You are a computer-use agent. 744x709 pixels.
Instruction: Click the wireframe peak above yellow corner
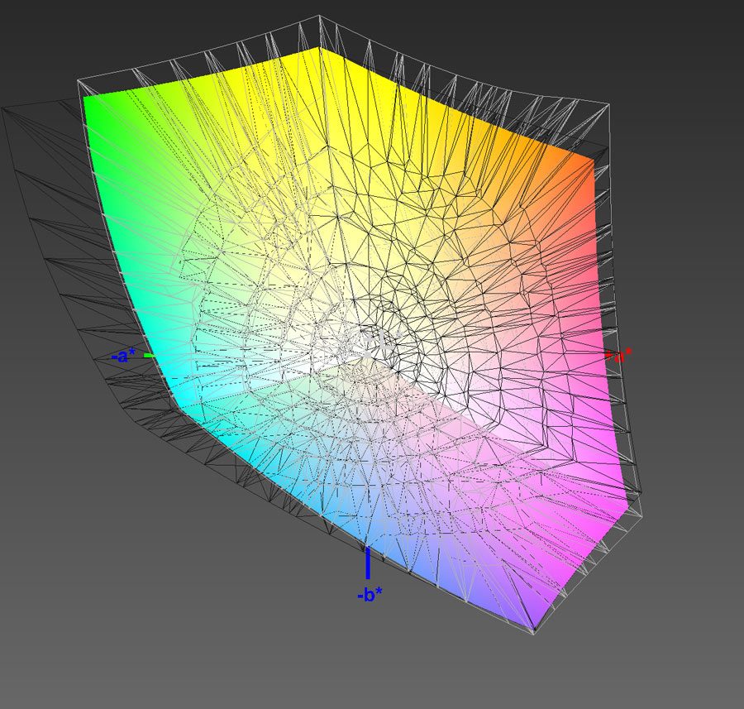pos(319,17)
